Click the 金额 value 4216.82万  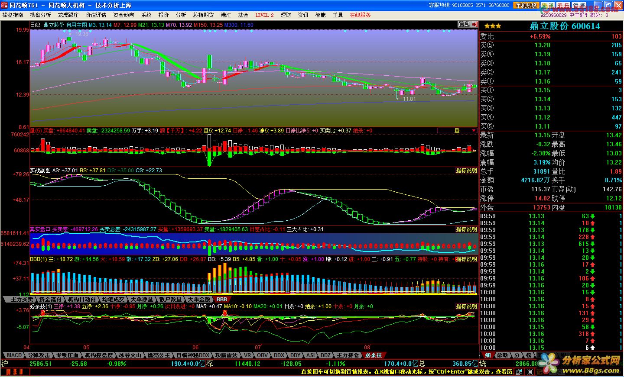(x=536, y=180)
